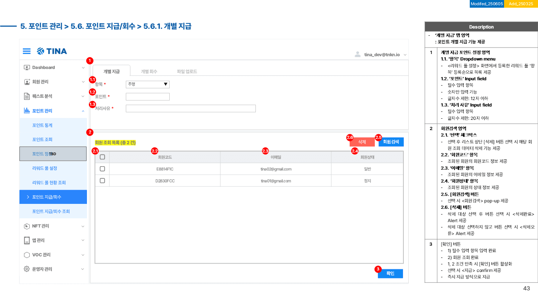Open the 항목 dropdown showing 주행
This screenshot has width=538, height=302.
(148, 84)
